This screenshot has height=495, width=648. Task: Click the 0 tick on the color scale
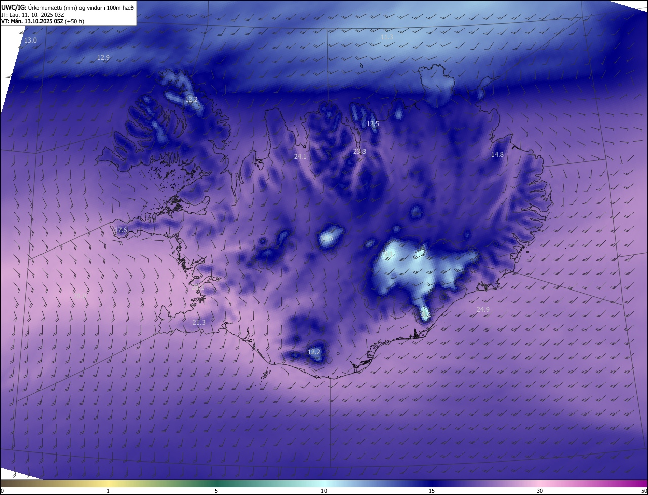2,491
